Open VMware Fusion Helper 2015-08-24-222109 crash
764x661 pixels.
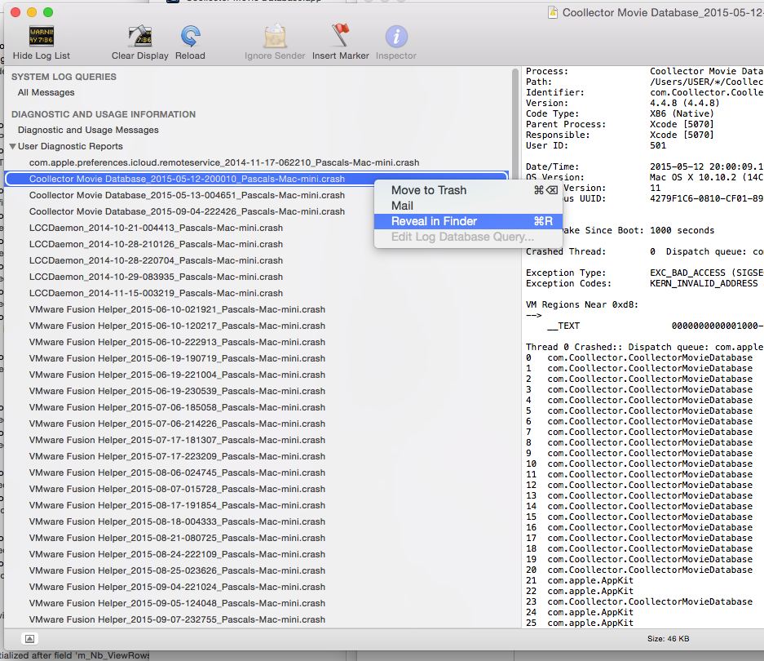coord(178,555)
